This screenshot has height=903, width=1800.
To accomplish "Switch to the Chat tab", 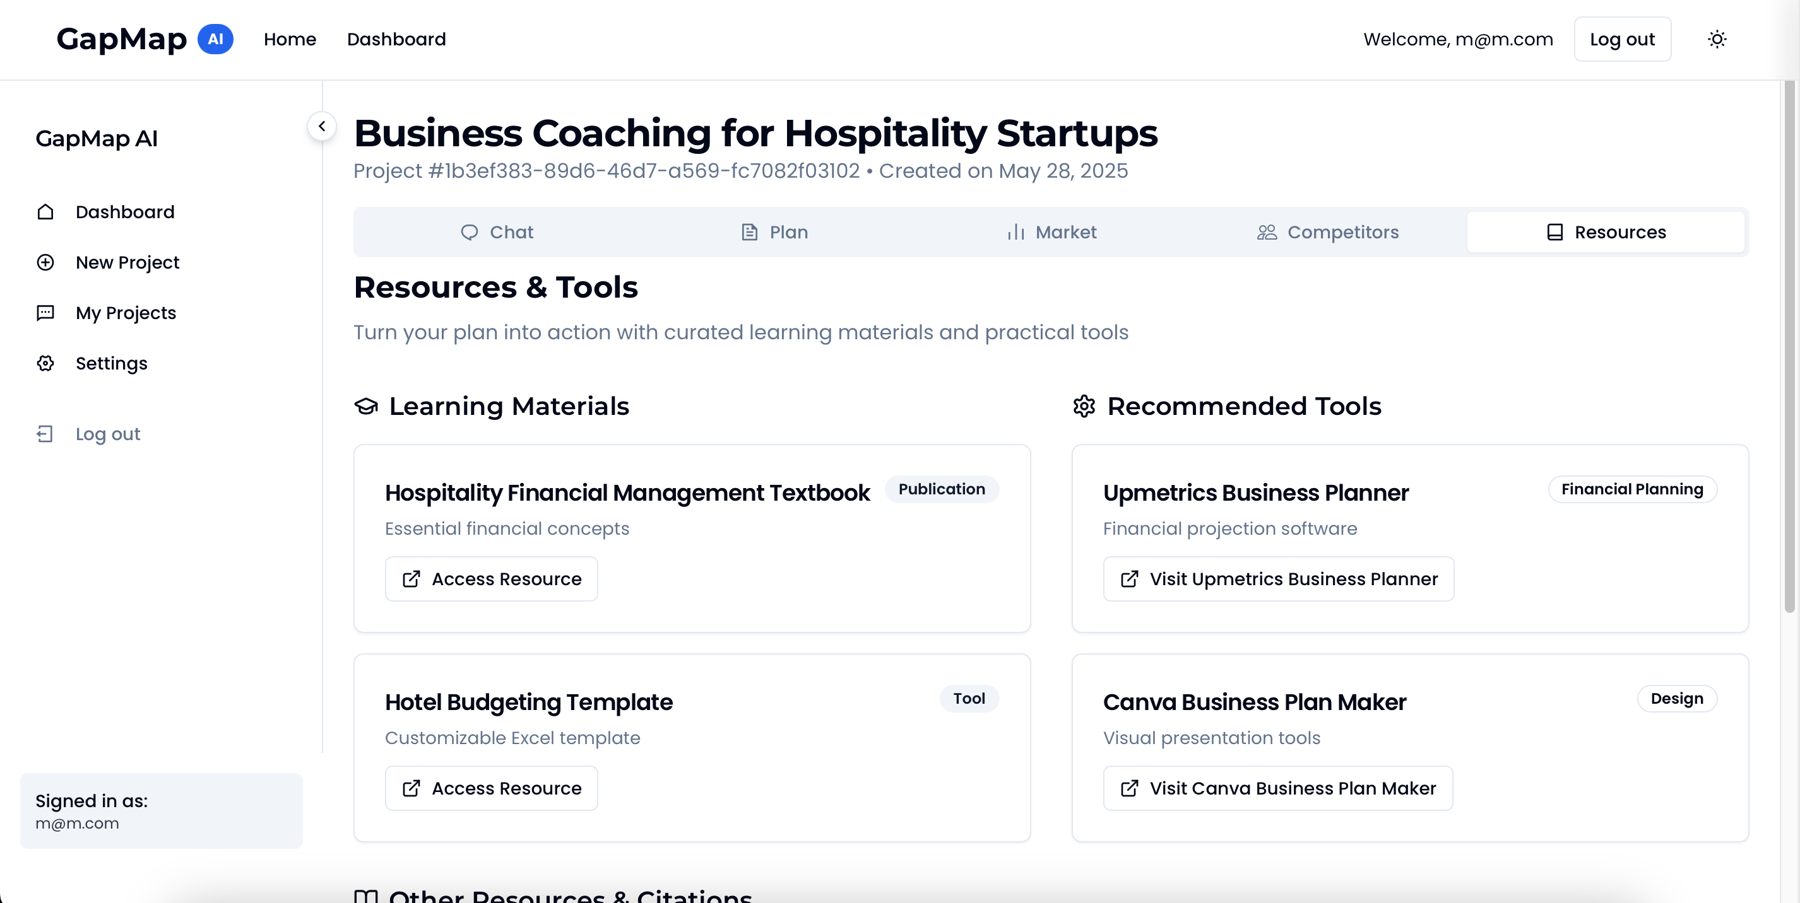I will point(497,233).
